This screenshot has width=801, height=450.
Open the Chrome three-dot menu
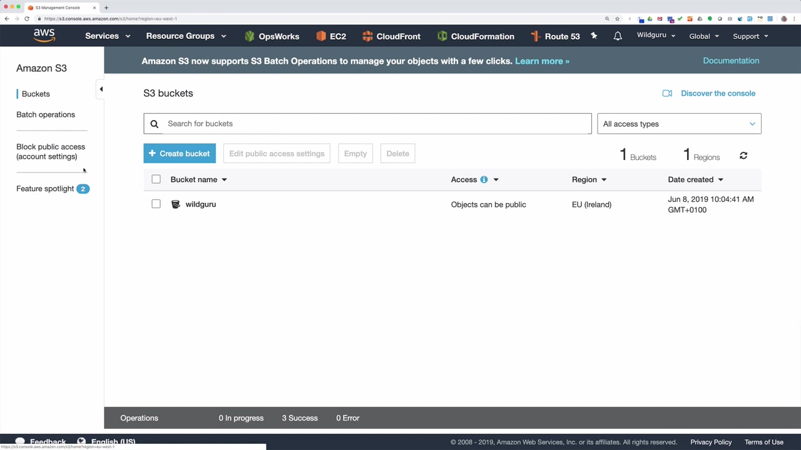[x=795, y=19]
